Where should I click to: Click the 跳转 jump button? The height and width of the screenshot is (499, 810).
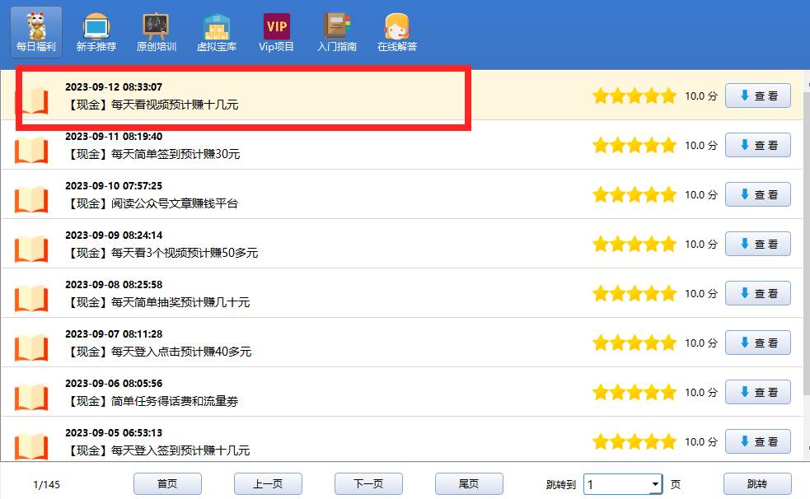(757, 484)
